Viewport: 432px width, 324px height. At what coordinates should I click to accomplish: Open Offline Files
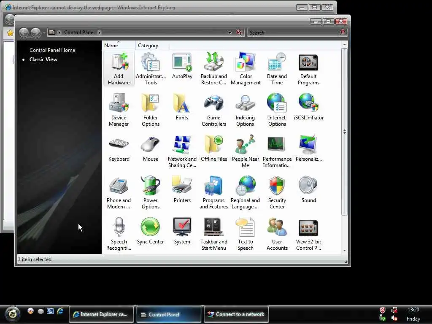[x=214, y=149]
